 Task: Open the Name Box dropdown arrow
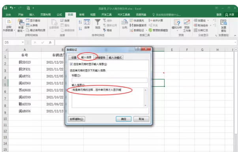tap(22, 42)
